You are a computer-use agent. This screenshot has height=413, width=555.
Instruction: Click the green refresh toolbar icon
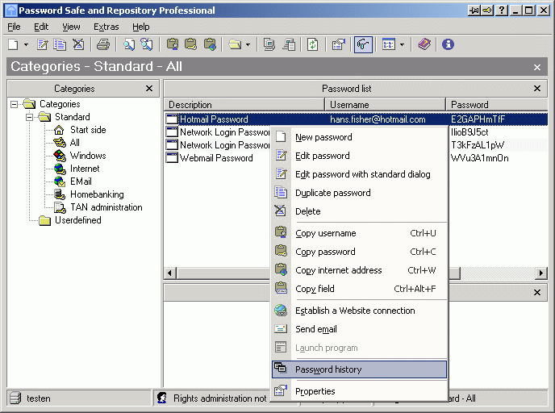(x=312, y=44)
